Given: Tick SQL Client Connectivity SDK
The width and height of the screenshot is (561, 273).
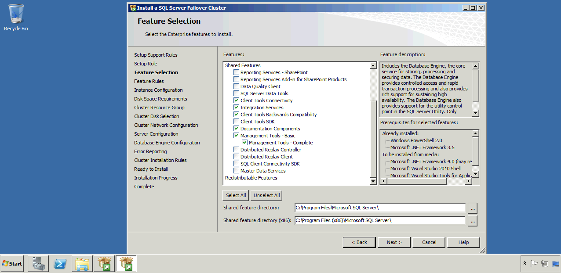Looking at the screenshot, I should tap(237, 164).
